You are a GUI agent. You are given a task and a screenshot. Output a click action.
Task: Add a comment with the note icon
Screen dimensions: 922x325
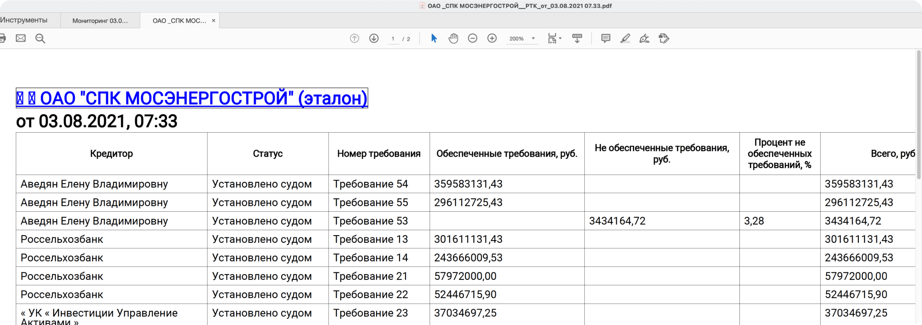pyautogui.click(x=606, y=38)
